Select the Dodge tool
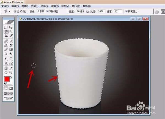Image resolution: width=165 pixels, height=119 pixels. 11,54
